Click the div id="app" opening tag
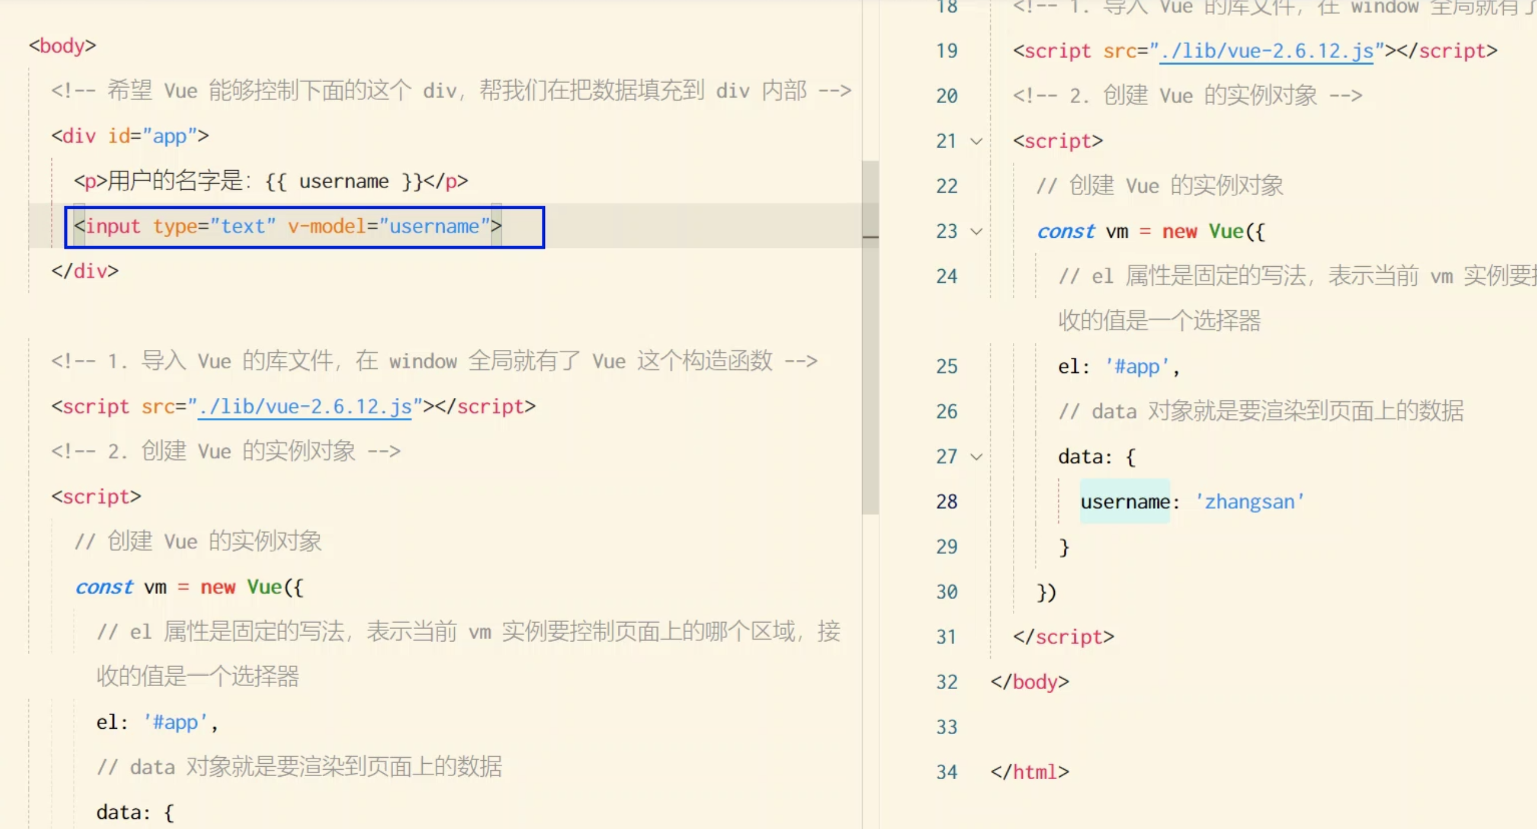This screenshot has width=1537, height=829. (129, 136)
